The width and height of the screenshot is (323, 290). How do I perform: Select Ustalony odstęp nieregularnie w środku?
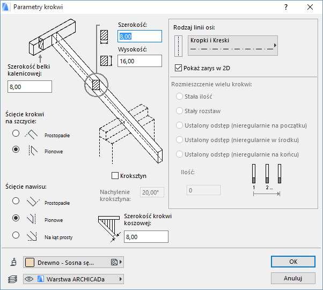click(x=179, y=140)
